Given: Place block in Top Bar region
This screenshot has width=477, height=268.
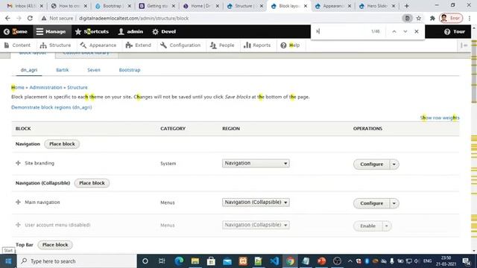Looking at the screenshot, I should pyautogui.click(x=55, y=245).
